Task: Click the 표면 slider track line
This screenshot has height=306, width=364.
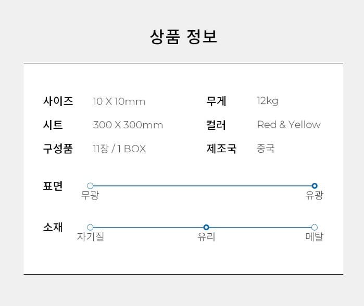Action: 202,185
